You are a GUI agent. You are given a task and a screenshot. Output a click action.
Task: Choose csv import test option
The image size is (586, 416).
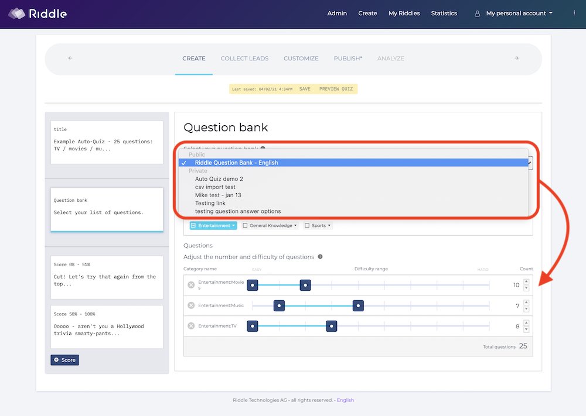pyautogui.click(x=353, y=187)
